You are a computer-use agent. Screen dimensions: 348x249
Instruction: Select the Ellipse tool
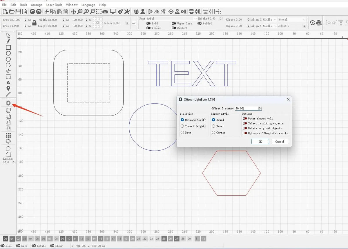click(x=8, y=53)
